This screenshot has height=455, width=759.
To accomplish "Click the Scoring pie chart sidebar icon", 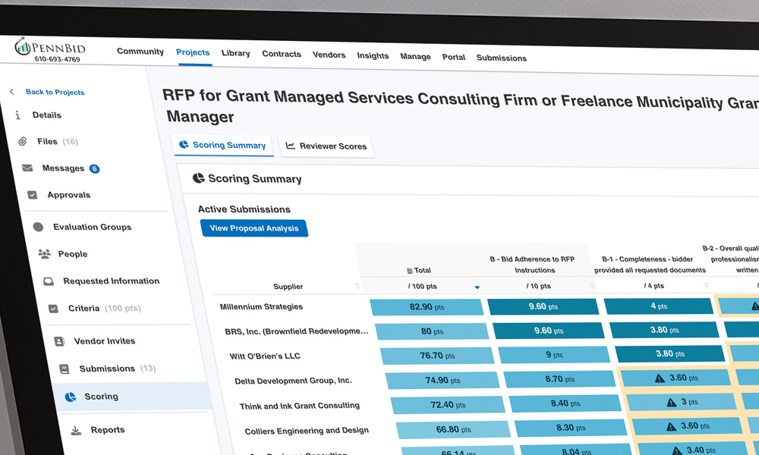I will tap(71, 397).
